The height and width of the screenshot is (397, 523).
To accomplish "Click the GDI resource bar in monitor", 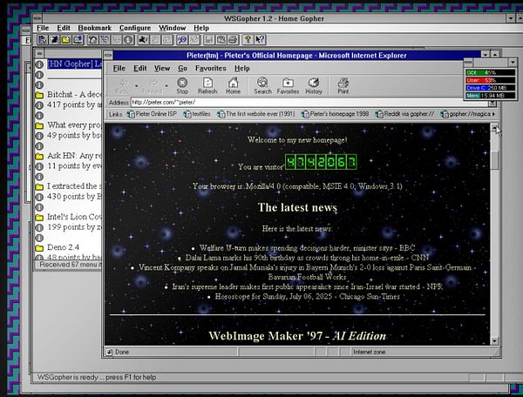I will [x=490, y=72].
